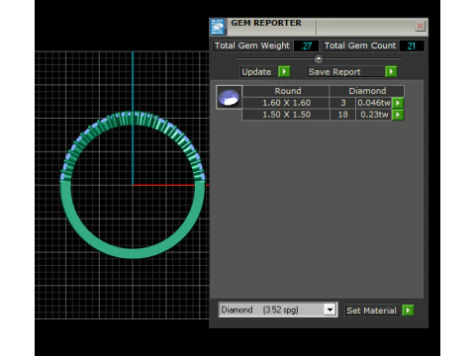Collapse the panel using round arrow toggle
This screenshot has width=475, height=356.
[319, 58]
